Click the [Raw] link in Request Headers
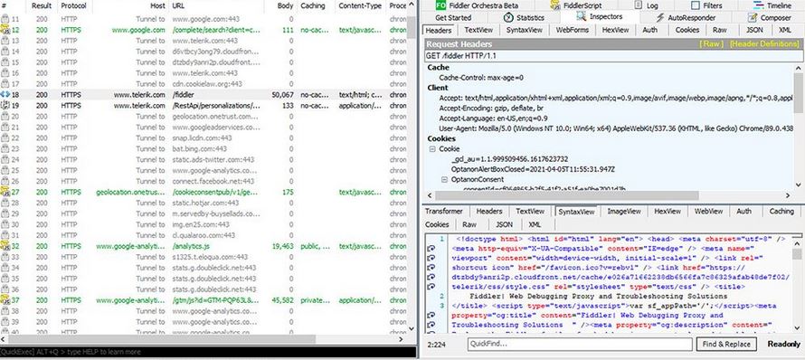The width and height of the screenshot is (805, 360). [711, 44]
